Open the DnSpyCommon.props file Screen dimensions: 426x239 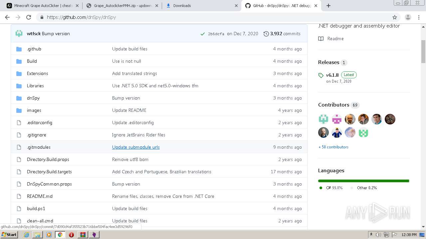[49, 184]
